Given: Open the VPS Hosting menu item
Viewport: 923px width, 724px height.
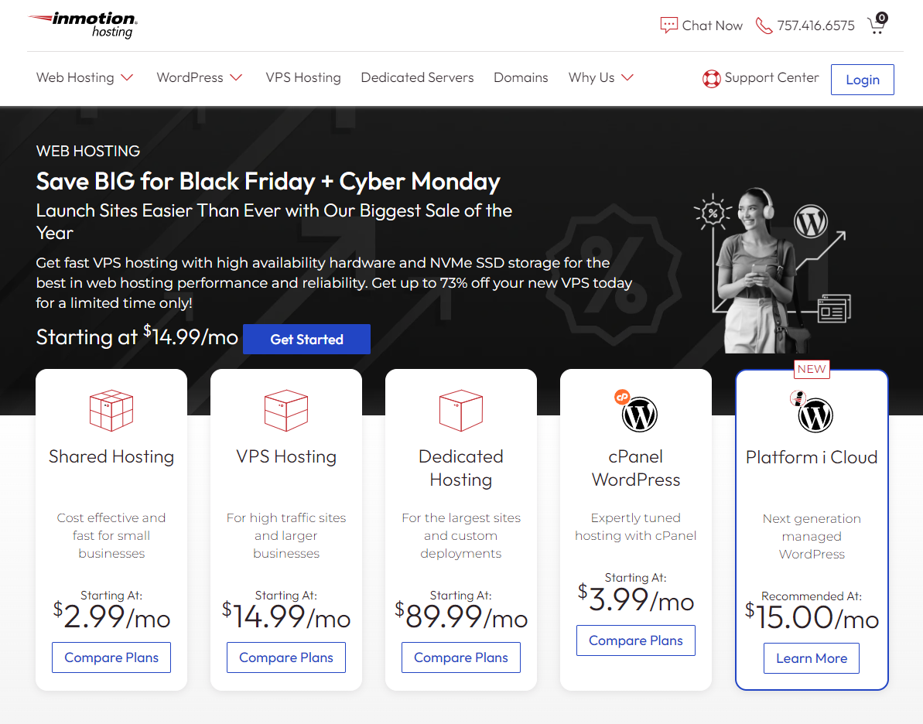Looking at the screenshot, I should click(x=303, y=77).
